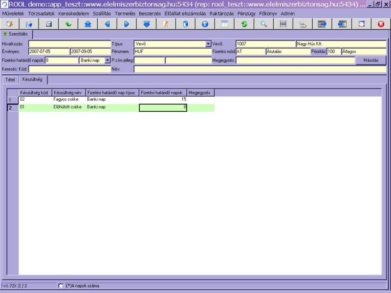Click the red circle X exit icon

pyautogui.click(x=381, y=24)
